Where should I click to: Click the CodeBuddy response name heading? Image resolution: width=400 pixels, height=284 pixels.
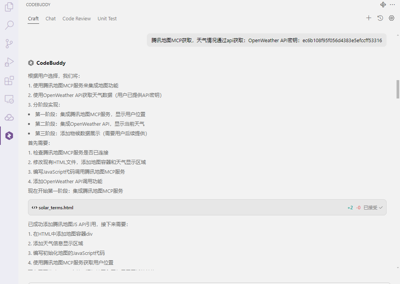click(51, 63)
